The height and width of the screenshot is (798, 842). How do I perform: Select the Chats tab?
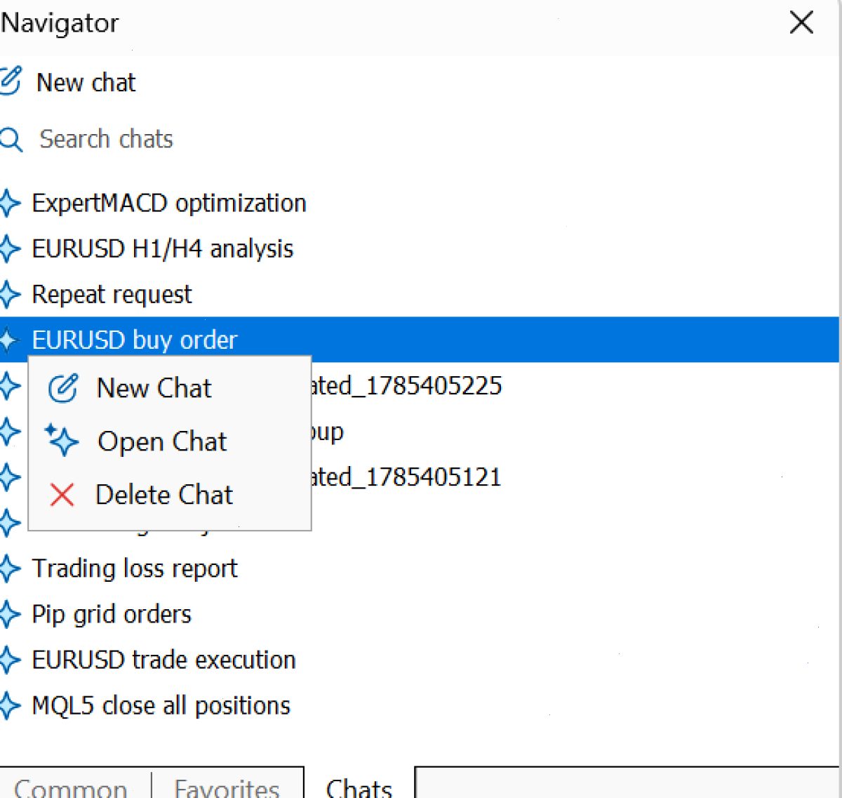click(x=359, y=787)
